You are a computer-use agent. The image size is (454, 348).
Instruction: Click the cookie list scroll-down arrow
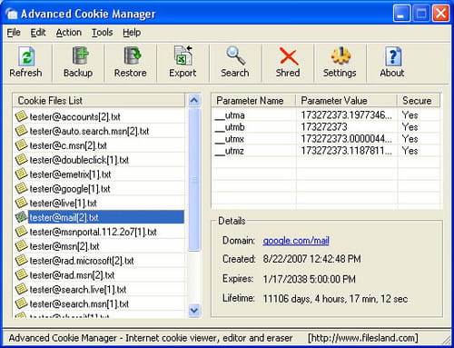click(x=194, y=310)
